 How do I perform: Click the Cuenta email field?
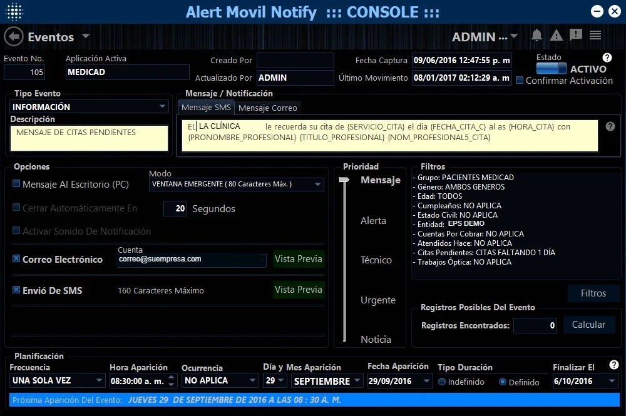(192, 260)
